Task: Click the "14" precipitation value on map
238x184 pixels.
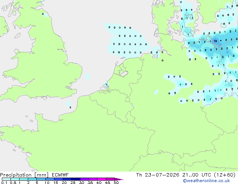Action: (x=215, y=41)
